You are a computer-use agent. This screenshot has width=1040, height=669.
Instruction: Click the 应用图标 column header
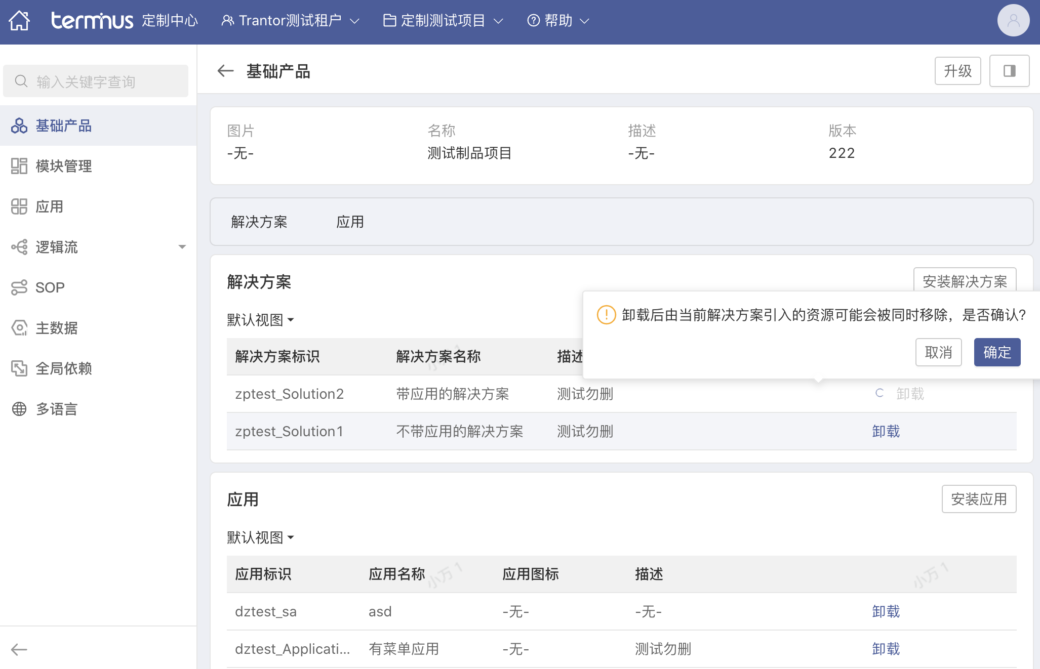coord(530,574)
